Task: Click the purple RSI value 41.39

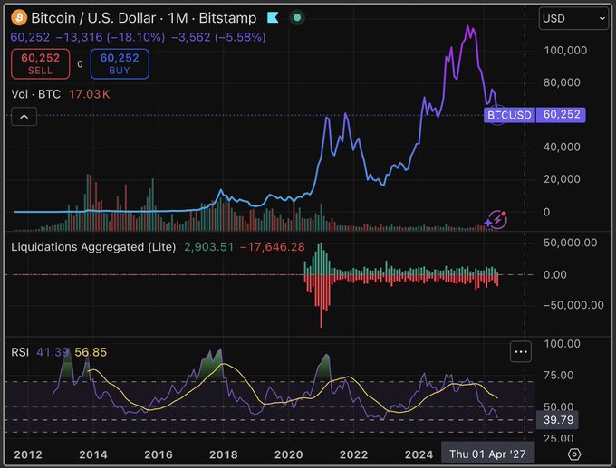Action: pos(53,352)
